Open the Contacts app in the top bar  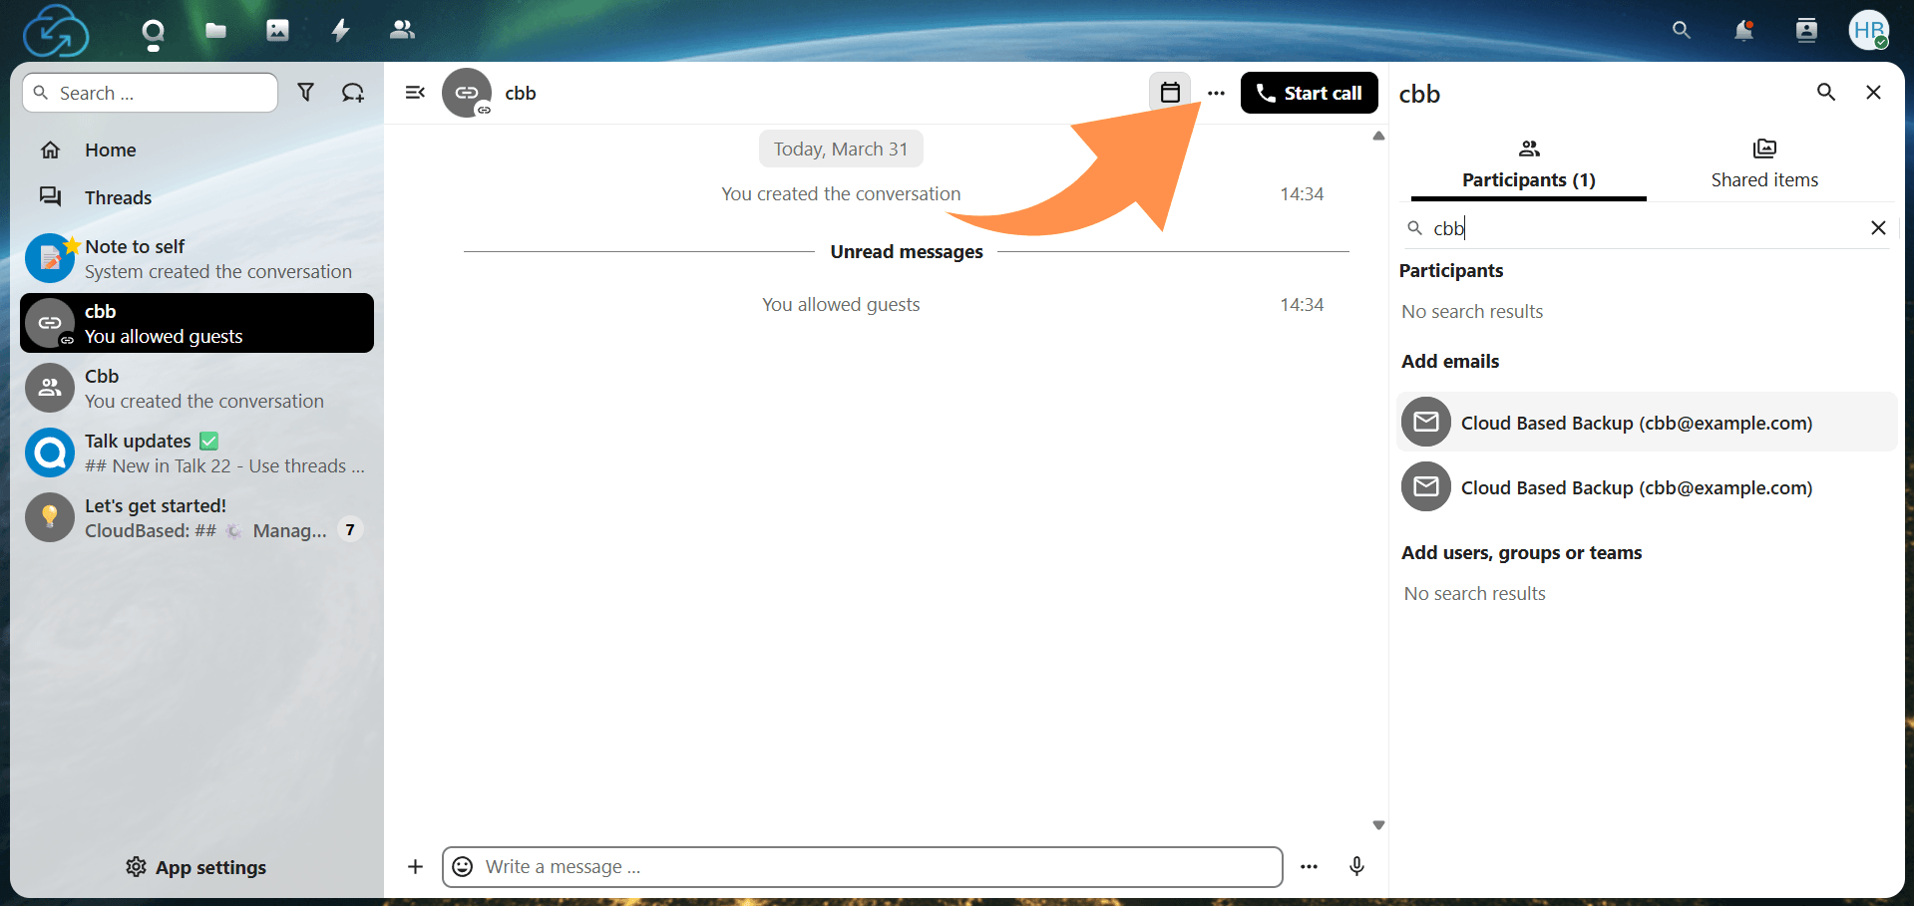pos(402,30)
